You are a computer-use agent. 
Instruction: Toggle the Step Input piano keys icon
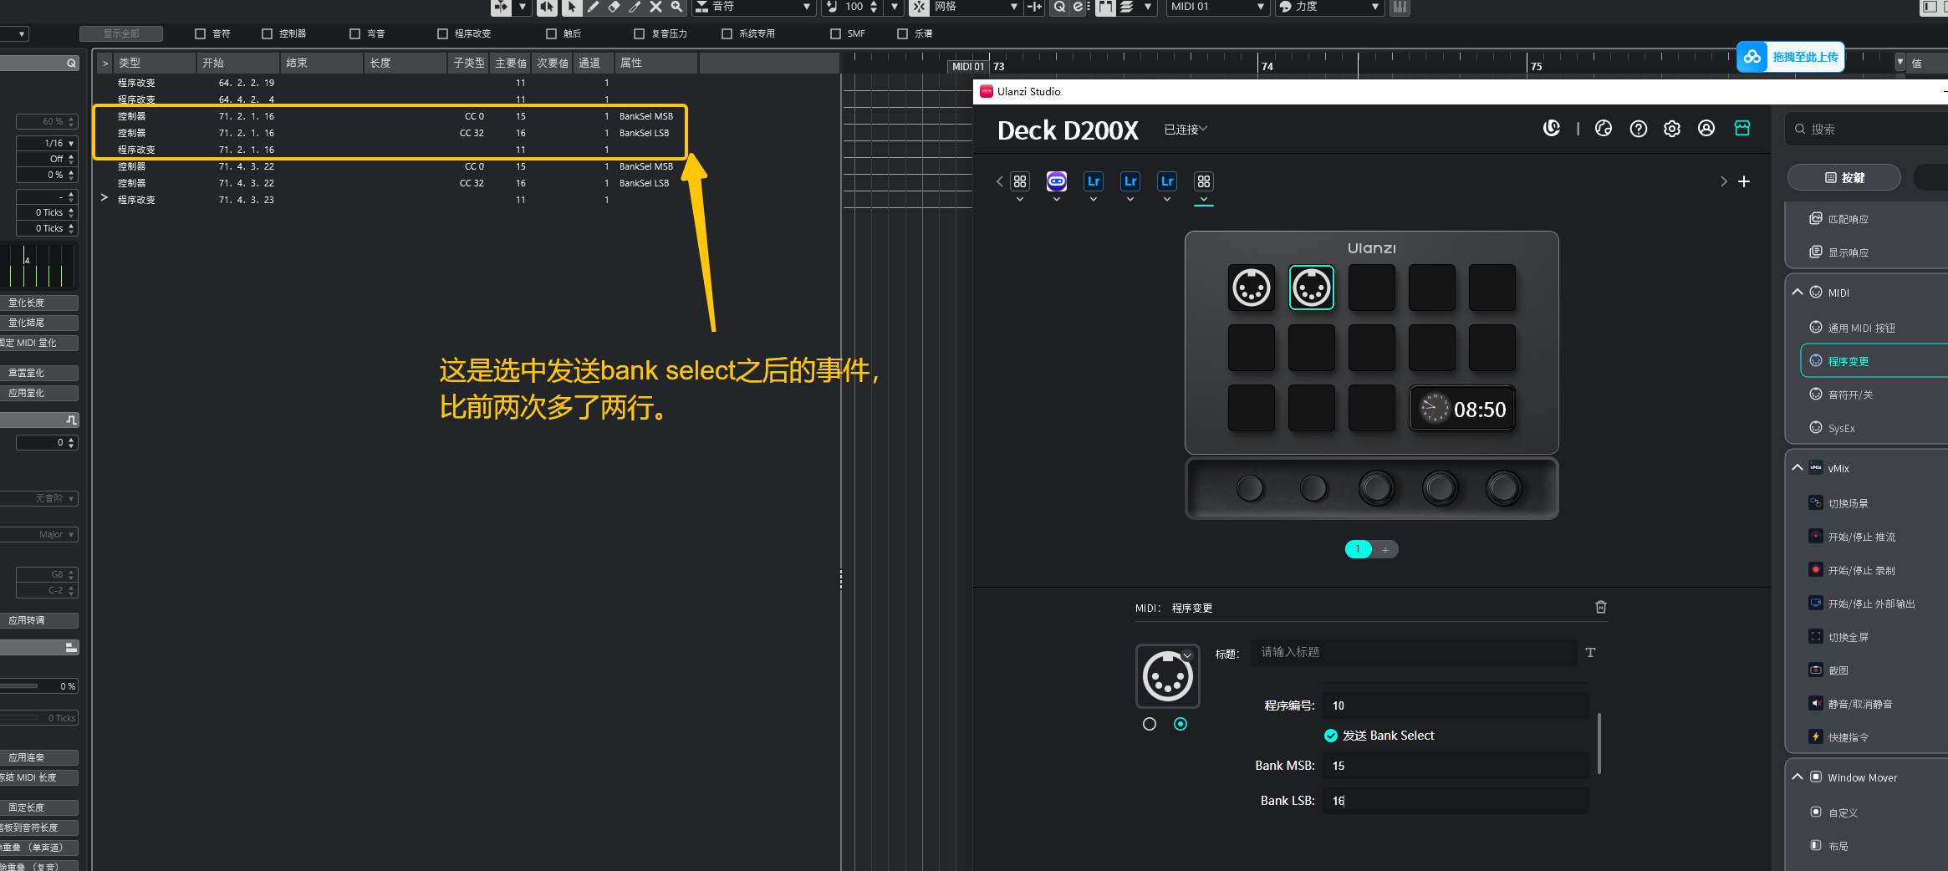1400,7
